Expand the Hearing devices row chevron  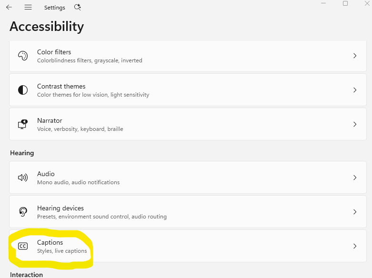pyautogui.click(x=355, y=212)
